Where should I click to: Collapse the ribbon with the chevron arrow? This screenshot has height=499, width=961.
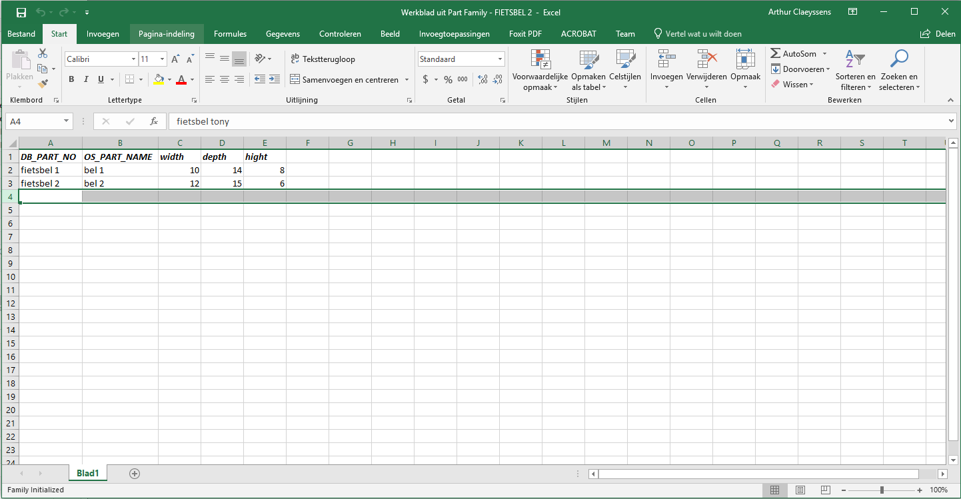tap(950, 100)
